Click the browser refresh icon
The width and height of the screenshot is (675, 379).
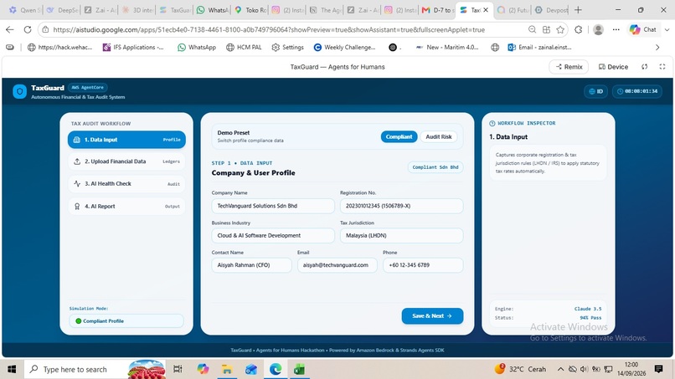click(28, 29)
